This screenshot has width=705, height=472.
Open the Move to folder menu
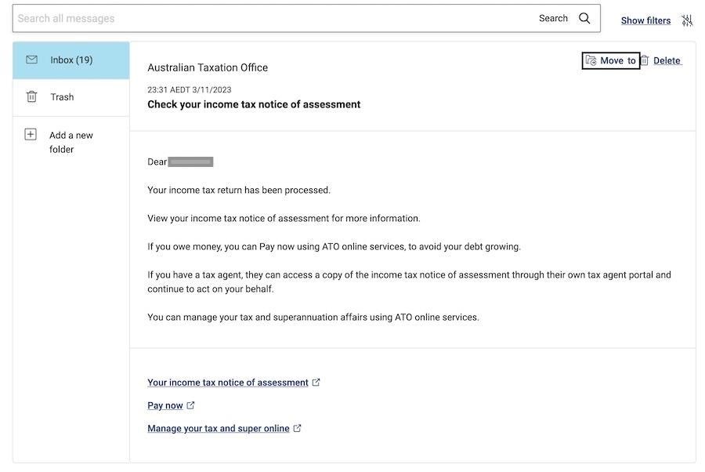611,60
